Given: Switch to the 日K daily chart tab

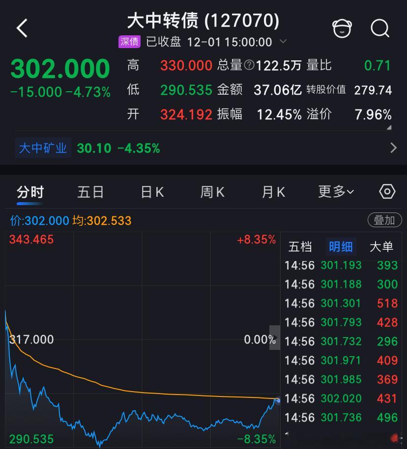Looking at the screenshot, I should click(x=151, y=192).
